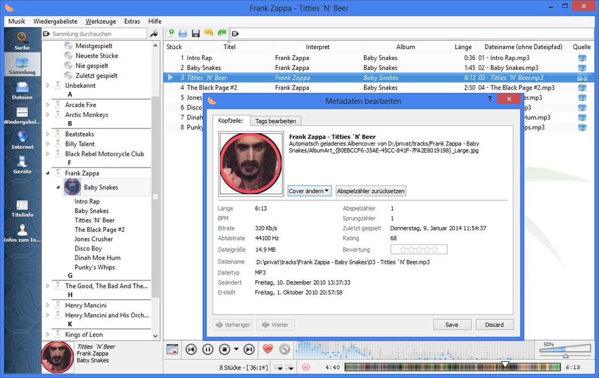Image resolution: width=599 pixels, height=378 pixels.
Task: Show the Titelinfo sidebar panel
Action: tap(22, 208)
